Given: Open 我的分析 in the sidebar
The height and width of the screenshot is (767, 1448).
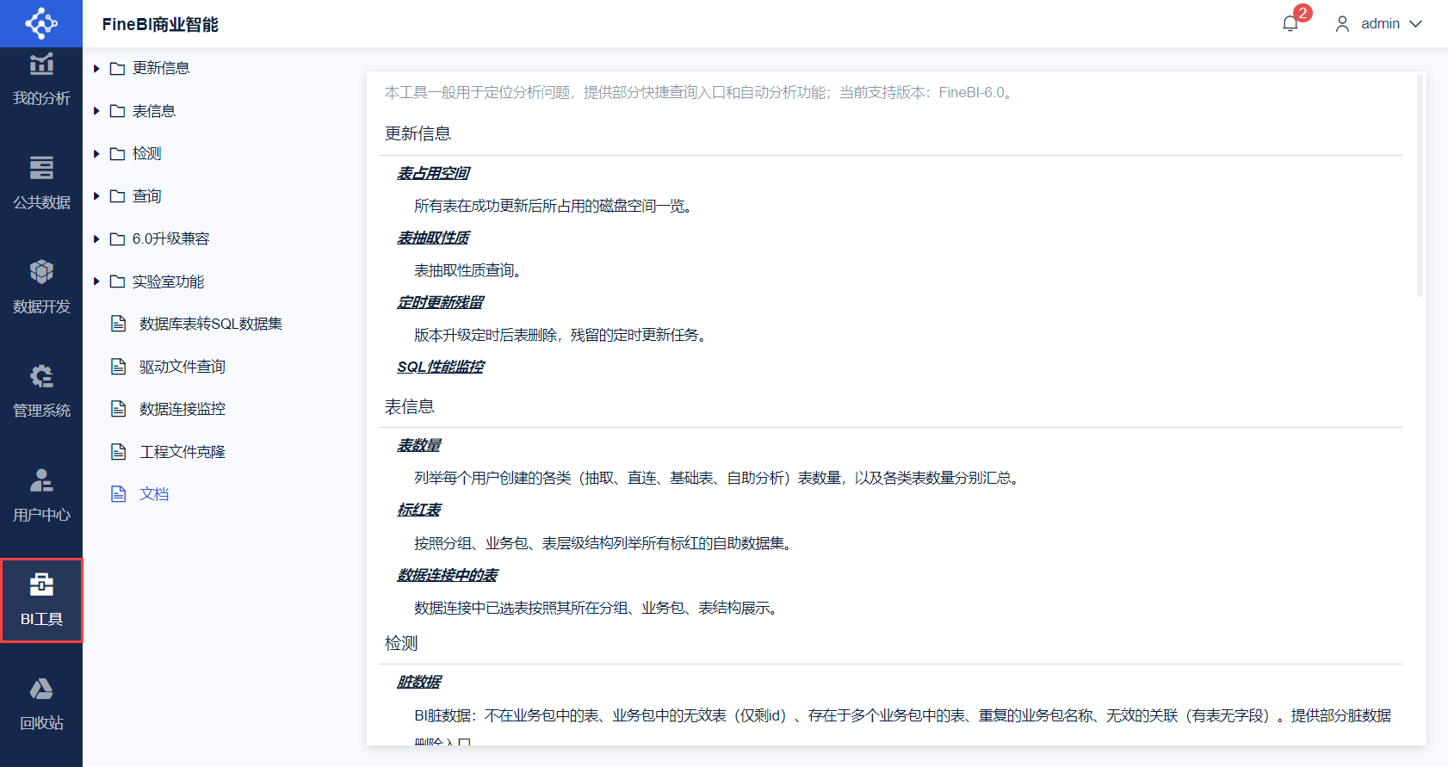Looking at the screenshot, I should (41, 80).
